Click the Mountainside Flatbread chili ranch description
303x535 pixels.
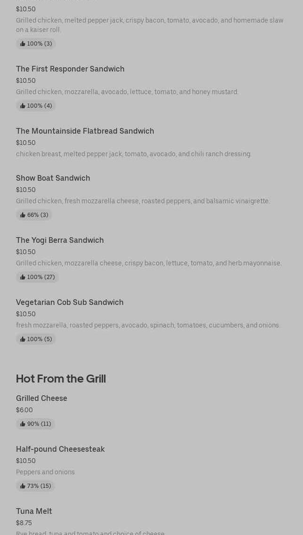[134, 154]
